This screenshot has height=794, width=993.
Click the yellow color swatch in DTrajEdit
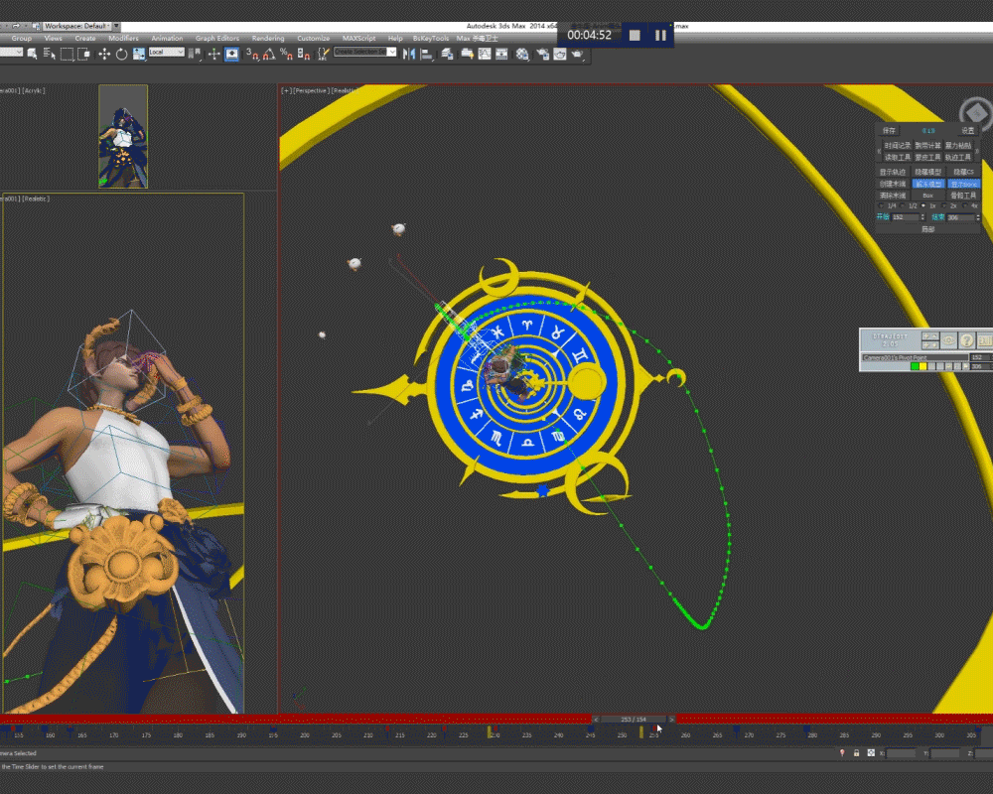click(x=923, y=366)
